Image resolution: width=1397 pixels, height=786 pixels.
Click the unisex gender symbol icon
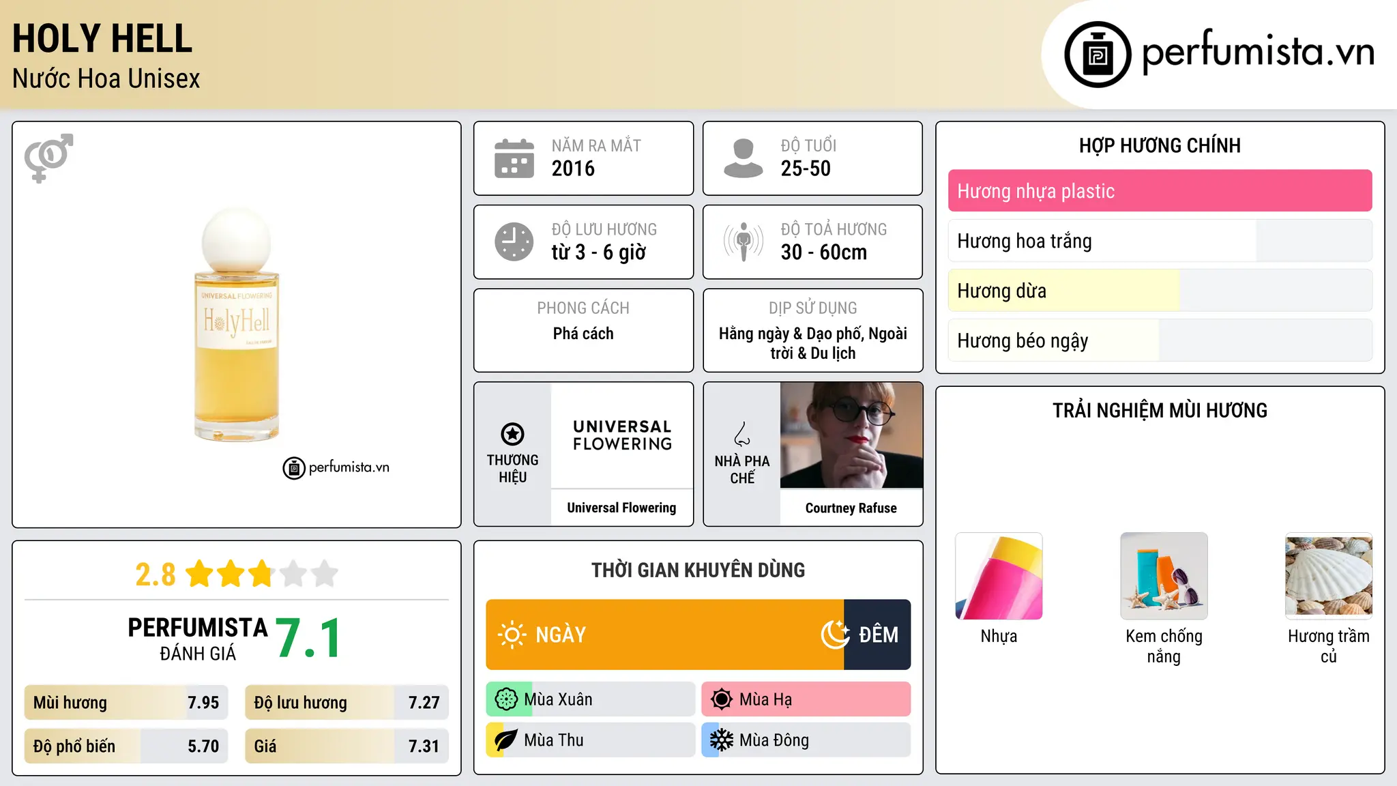coord(48,158)
